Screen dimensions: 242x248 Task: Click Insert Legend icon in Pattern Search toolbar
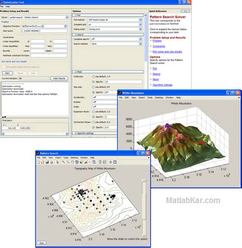(x=105, y=162)
